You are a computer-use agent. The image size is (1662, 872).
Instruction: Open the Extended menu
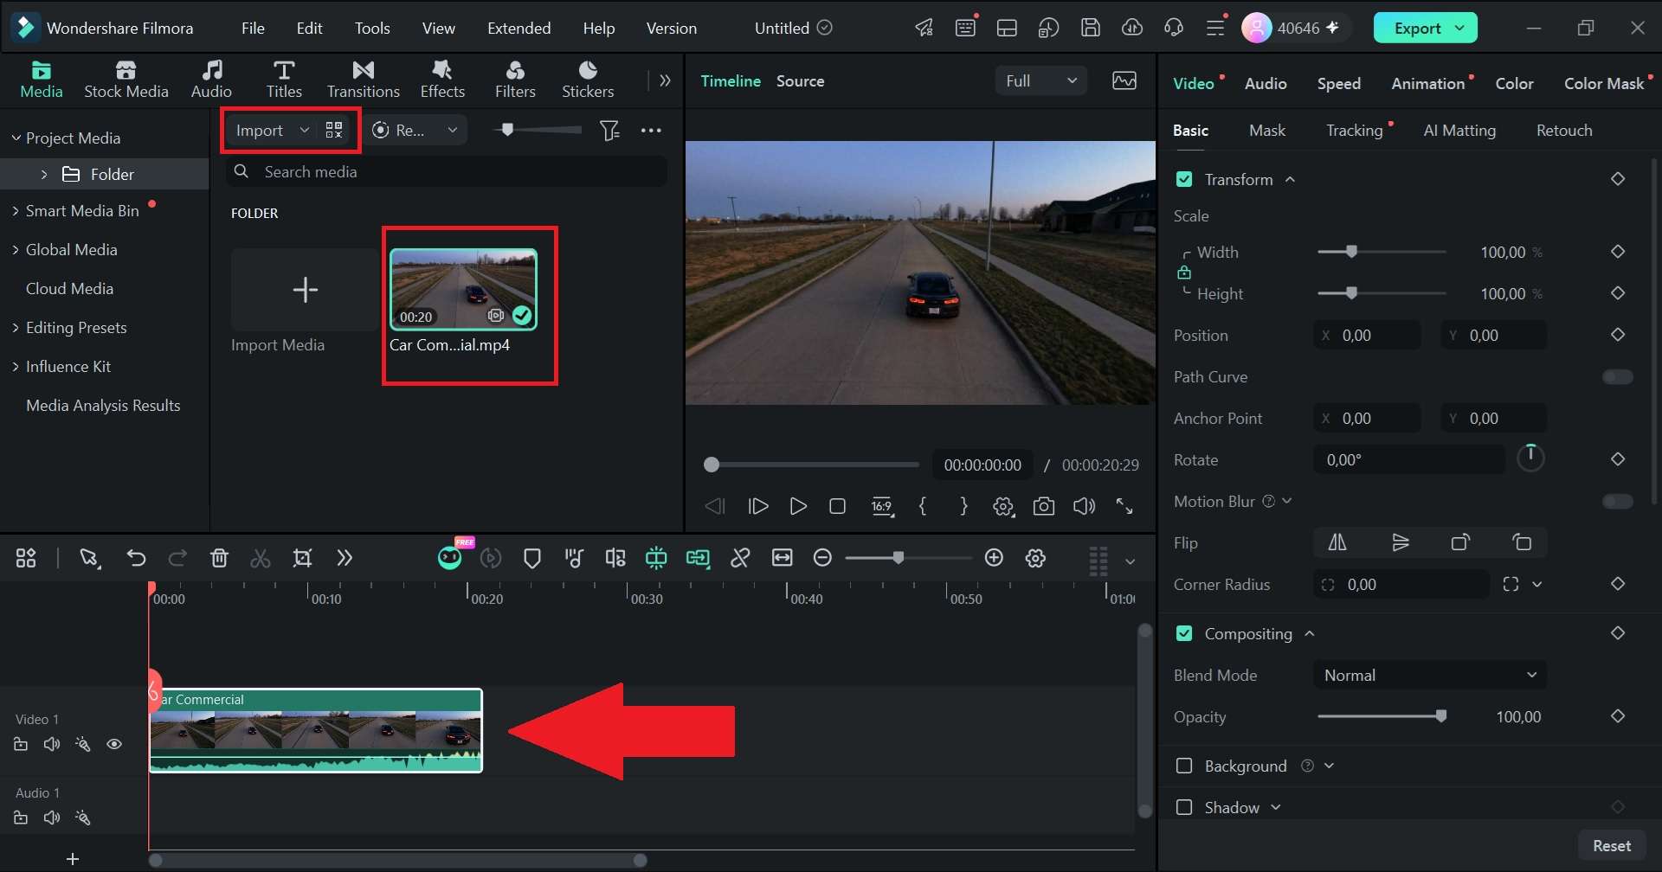tap(519, 28)
